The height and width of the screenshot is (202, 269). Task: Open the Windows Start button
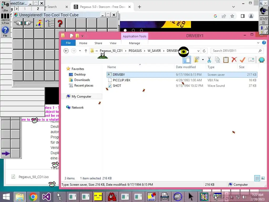click(x=6, y=197)
